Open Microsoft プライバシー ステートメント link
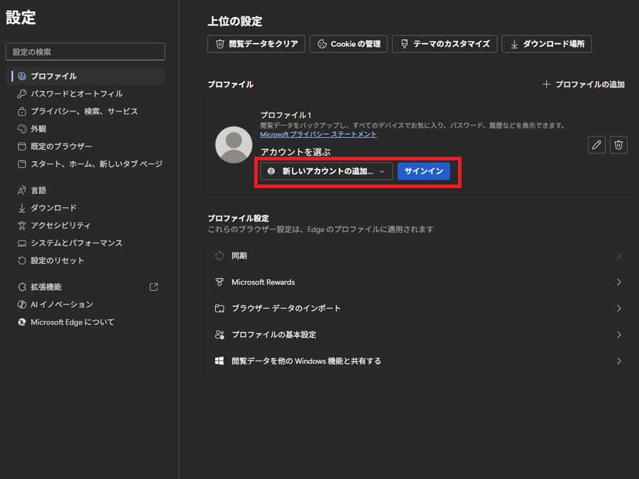639x479 pixels. [x=318, y=134]
